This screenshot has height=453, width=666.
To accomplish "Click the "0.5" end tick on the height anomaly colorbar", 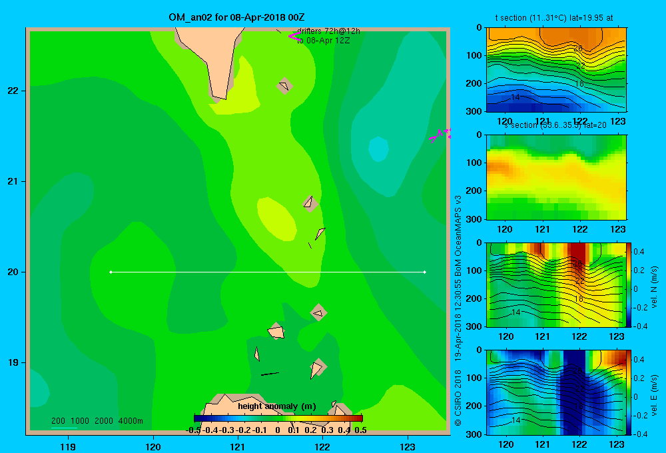I will click(x=360, y=430).
